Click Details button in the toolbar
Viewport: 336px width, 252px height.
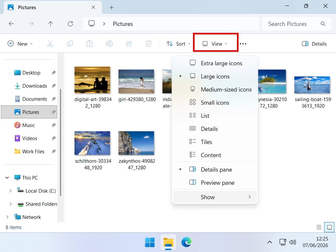[x=314, y=44]
